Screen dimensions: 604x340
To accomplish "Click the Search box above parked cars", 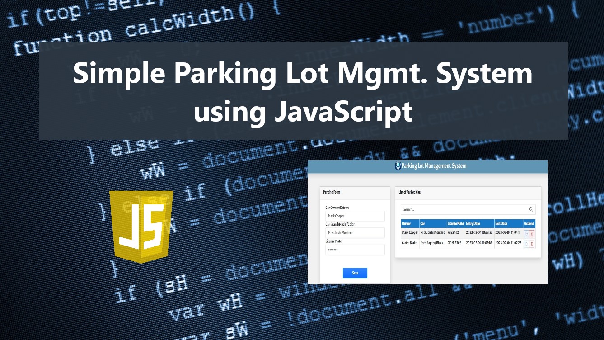I will 463,209.
